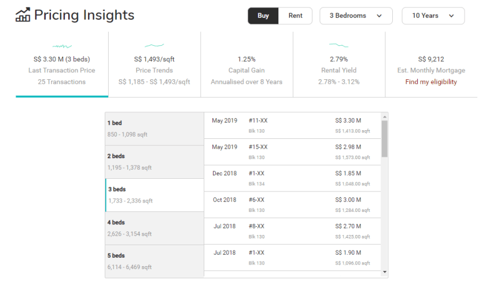Switch the toggle to Buy
Image resolution: width=486 pixels, height=283 pixels.
pyautogui.click(x=263, y=16)
